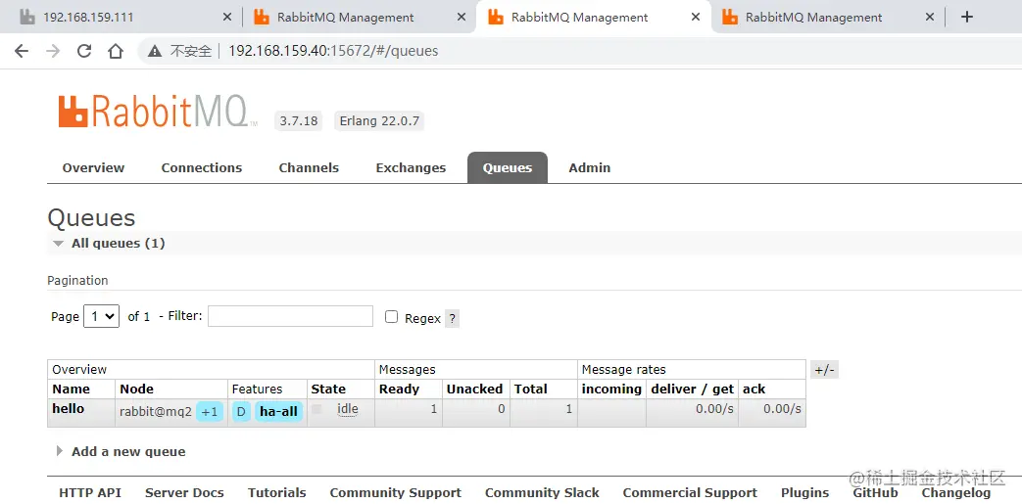Sort by the incoming column header

point(611,389)
